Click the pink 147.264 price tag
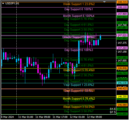This screenshot has width=129, height=120. click(x=122, y=48)
